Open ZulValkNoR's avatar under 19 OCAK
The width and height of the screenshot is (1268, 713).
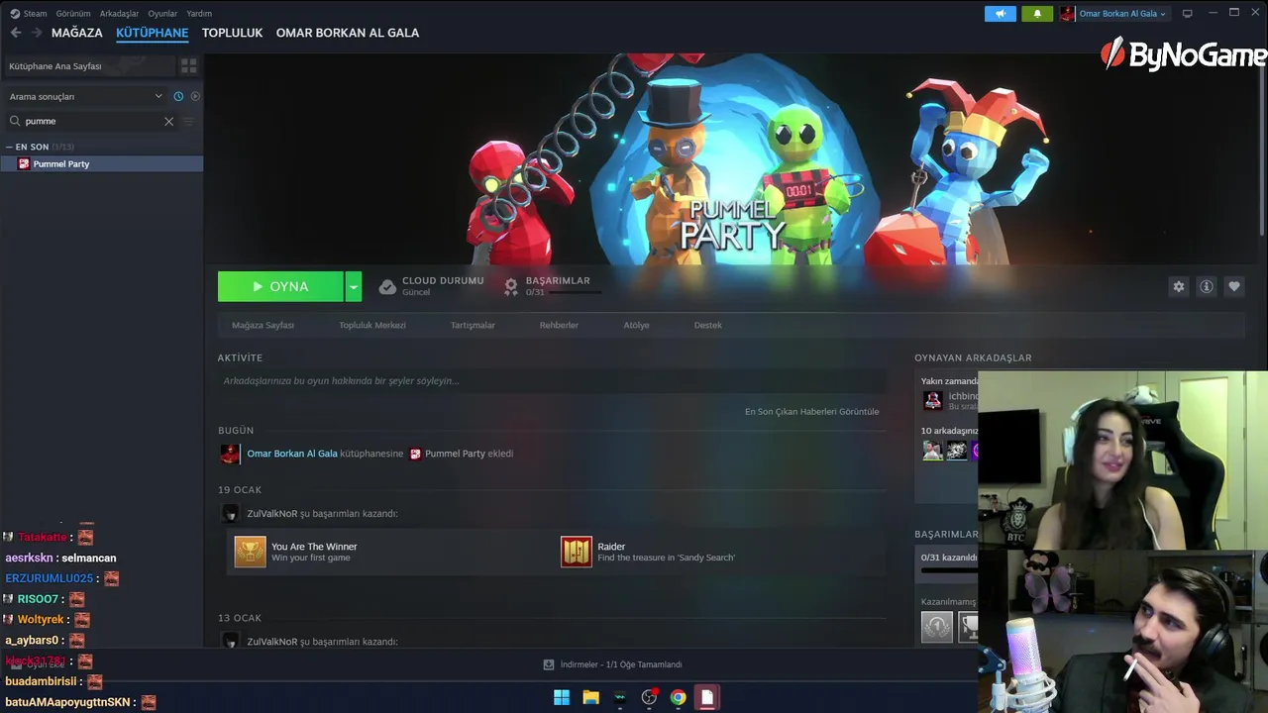click(230, 513)
